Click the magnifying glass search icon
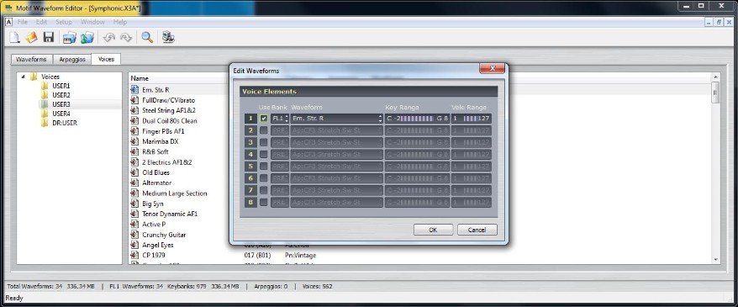Screen dimensions: 738x307 (147, 37)
